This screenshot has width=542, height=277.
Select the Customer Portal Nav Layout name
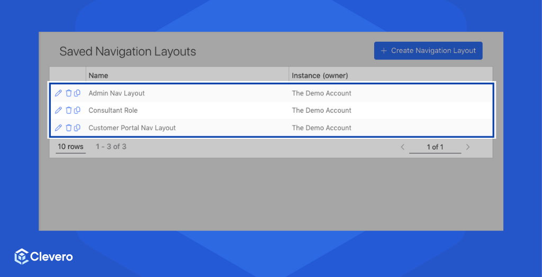(132, 128)
